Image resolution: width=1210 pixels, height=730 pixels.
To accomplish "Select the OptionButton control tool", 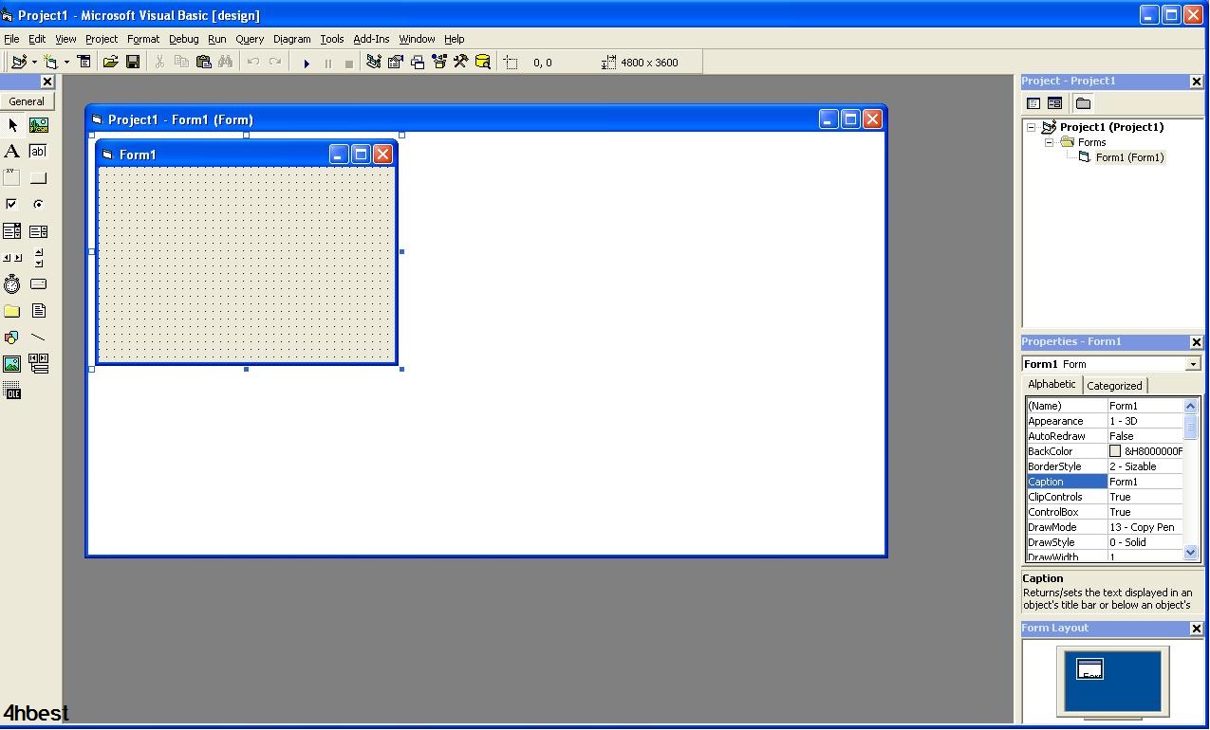I will [39, 205].
